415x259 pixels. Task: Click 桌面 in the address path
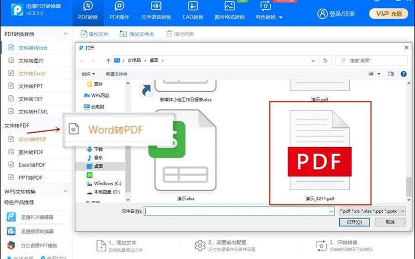click(154, 60)
